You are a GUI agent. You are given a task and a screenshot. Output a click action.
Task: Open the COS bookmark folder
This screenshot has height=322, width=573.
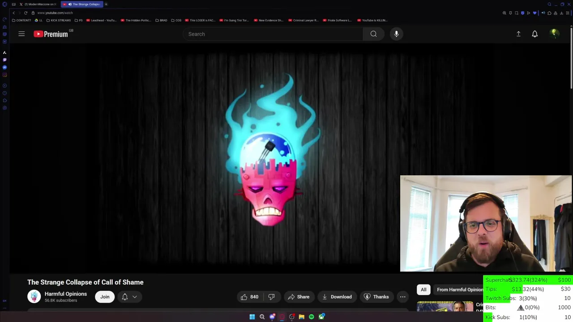176,20
